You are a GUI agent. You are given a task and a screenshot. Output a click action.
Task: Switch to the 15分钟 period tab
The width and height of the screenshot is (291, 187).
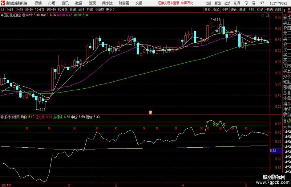[x=40, y=10]
